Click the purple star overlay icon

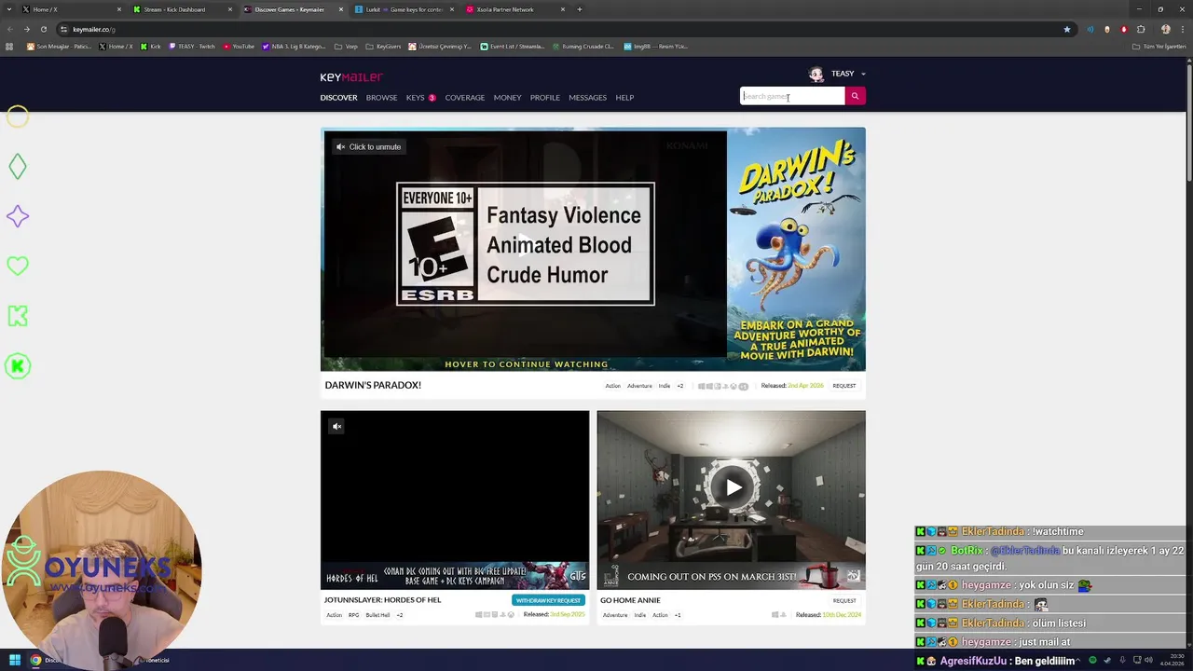18,216
